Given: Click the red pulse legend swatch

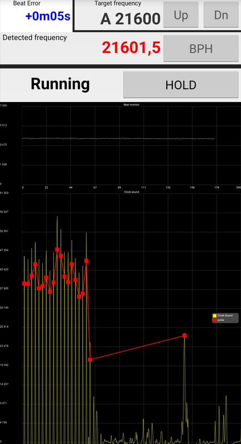Looking at the screenshot, I should click(x=215, y=320).
